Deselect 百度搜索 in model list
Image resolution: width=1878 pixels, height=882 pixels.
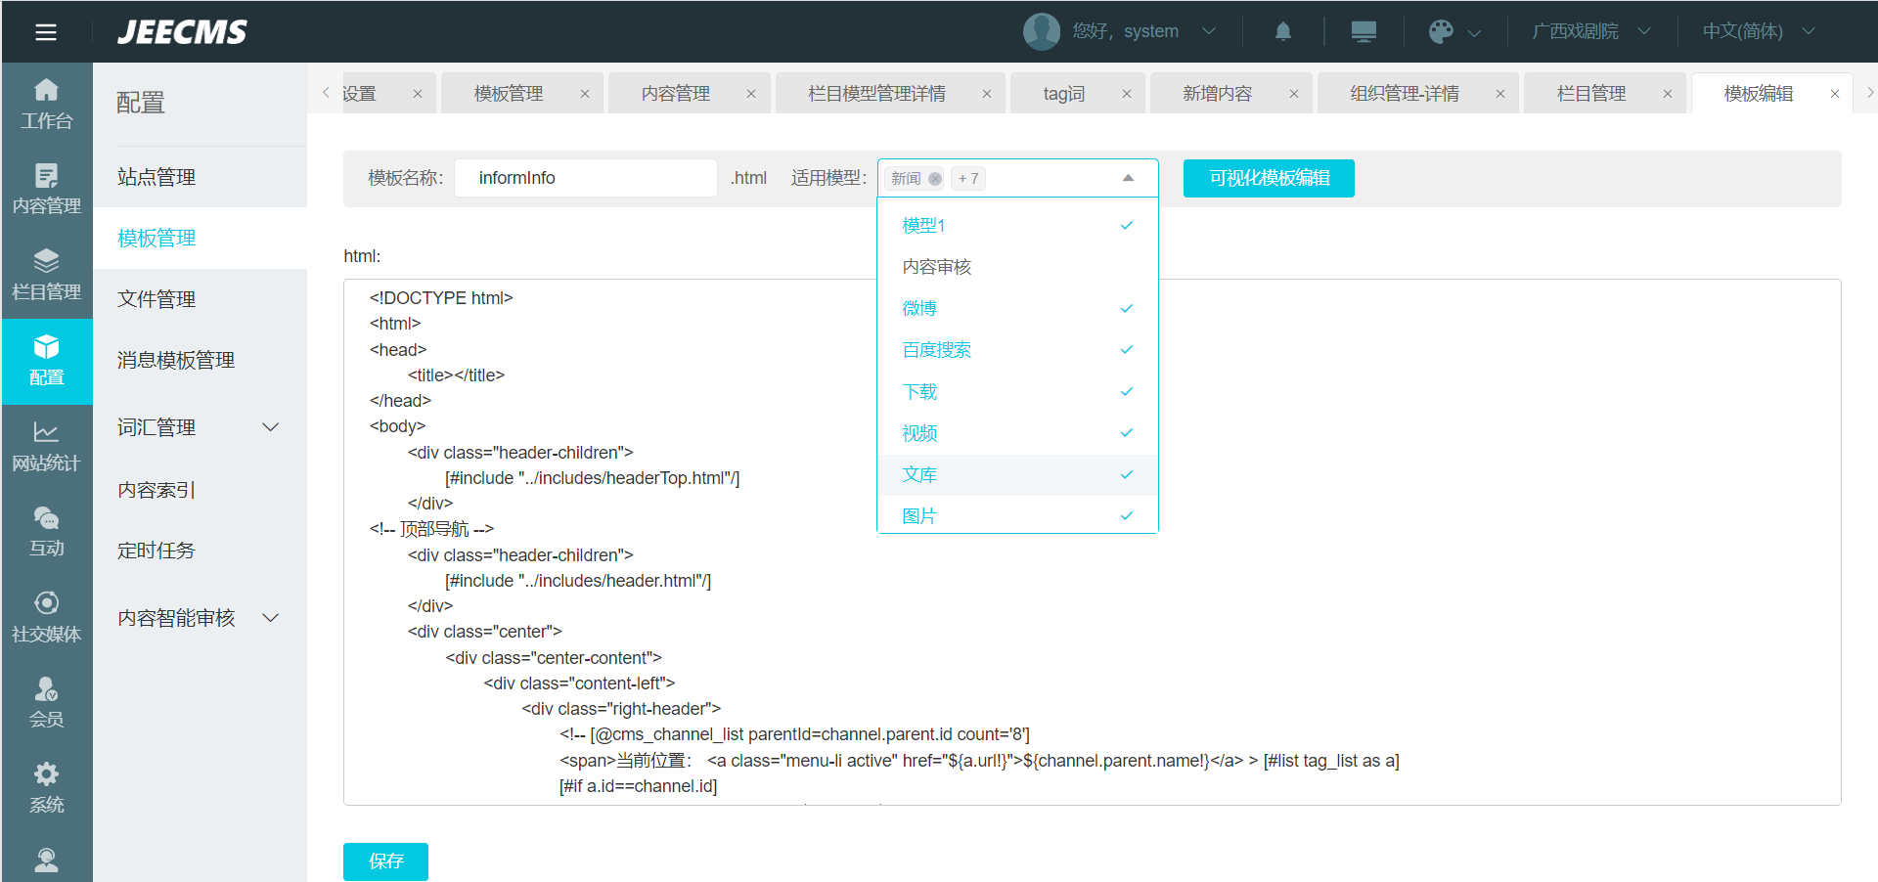(1017, 350)
